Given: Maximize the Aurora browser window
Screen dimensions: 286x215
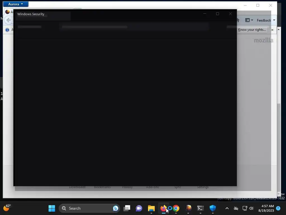Looking at the screenshot, I should point(258,5).
